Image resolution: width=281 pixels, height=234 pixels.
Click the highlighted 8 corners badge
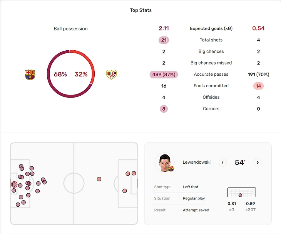click(x=164, y=109)
